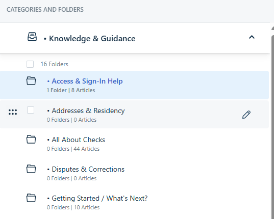The width and height of the screenshot is (274, 219).
Task: Click the Getting Started / What's Next folder icon
Action: pyautogui.click(x=31, y=198)
